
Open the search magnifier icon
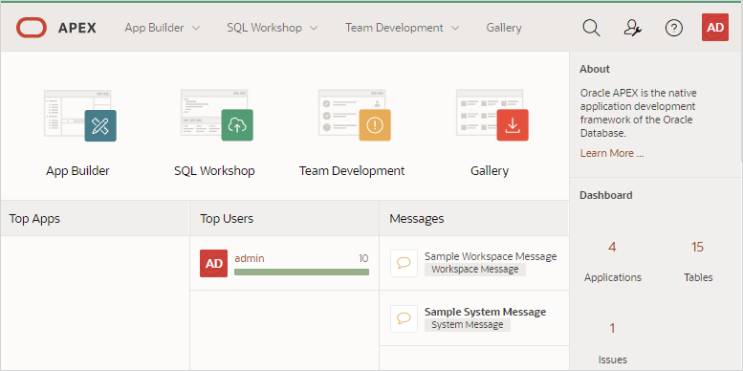click(591, 28)
